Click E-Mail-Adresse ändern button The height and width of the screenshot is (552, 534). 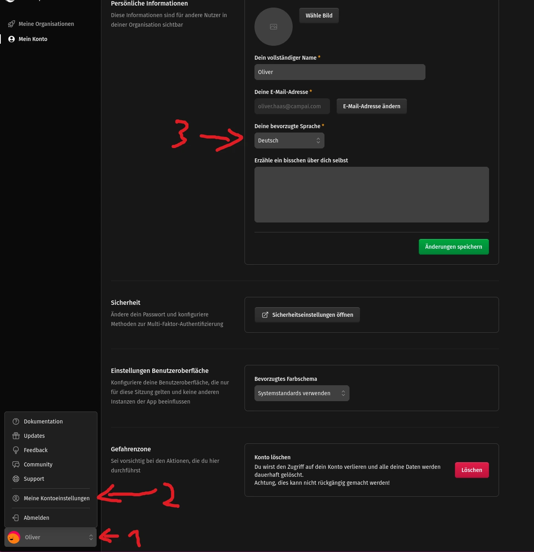371,106
